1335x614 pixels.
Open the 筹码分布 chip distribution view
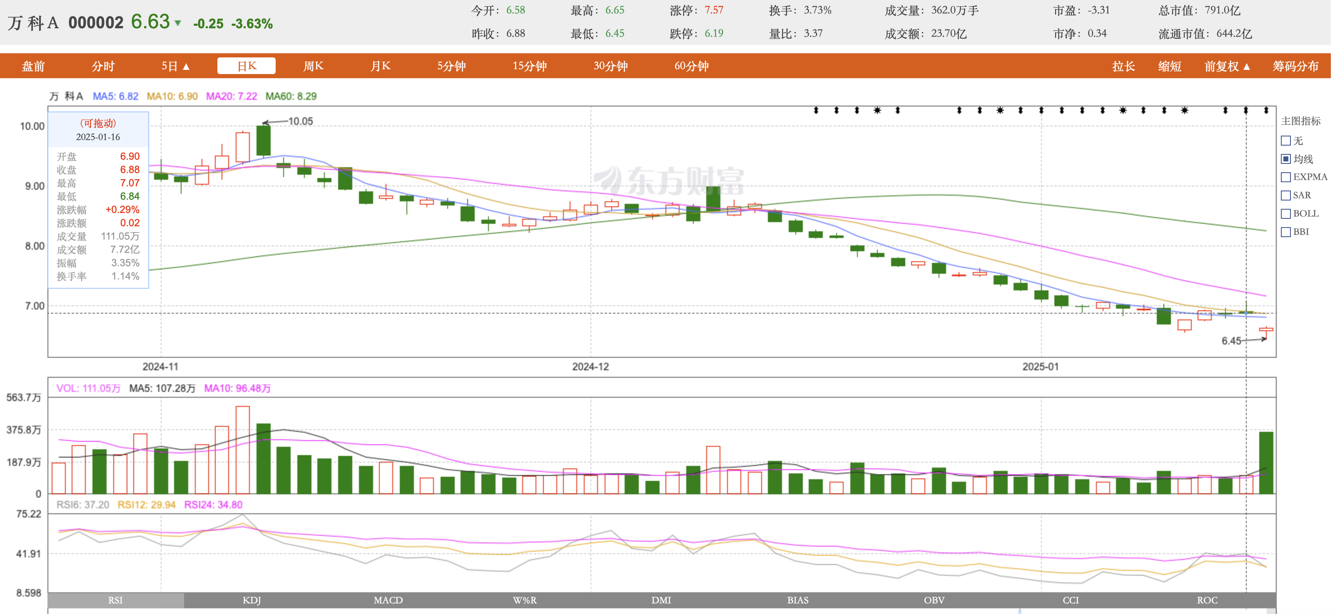coord(1295,66)
